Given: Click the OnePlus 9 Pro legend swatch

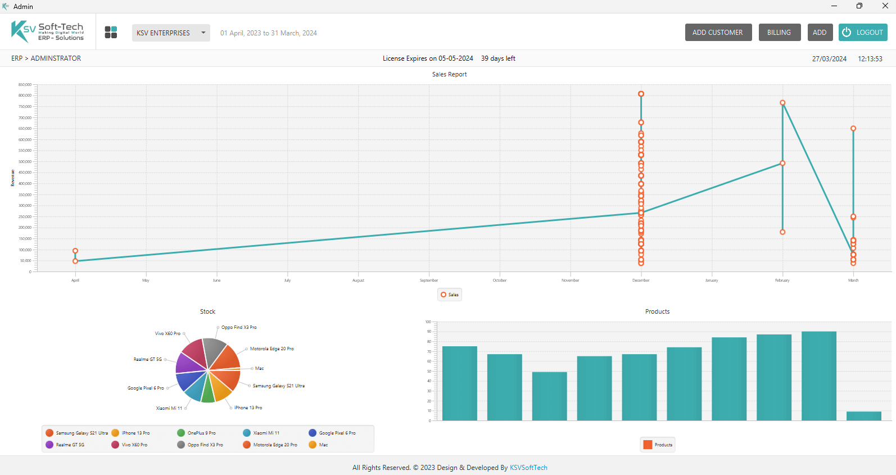Looking at the screenshot, I should pos(181,433).
